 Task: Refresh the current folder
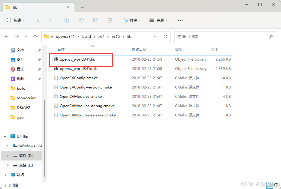tap(165, 37)
